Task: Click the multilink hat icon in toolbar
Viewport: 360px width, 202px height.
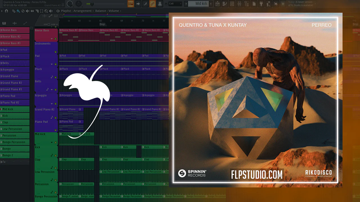Action: coord(160,4)
